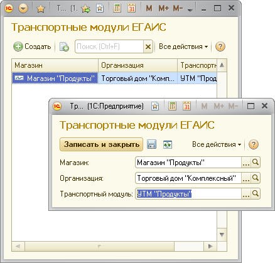The height and width of the screenshot is (263, 275).
Task: Click Магазин input field in dialog
Action: pos(188,163)
